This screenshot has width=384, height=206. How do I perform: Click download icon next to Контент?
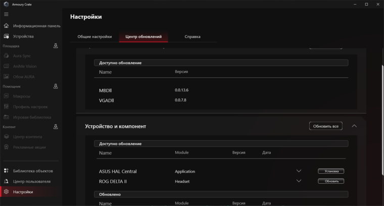pyautogui.click(x=56, y=127)
